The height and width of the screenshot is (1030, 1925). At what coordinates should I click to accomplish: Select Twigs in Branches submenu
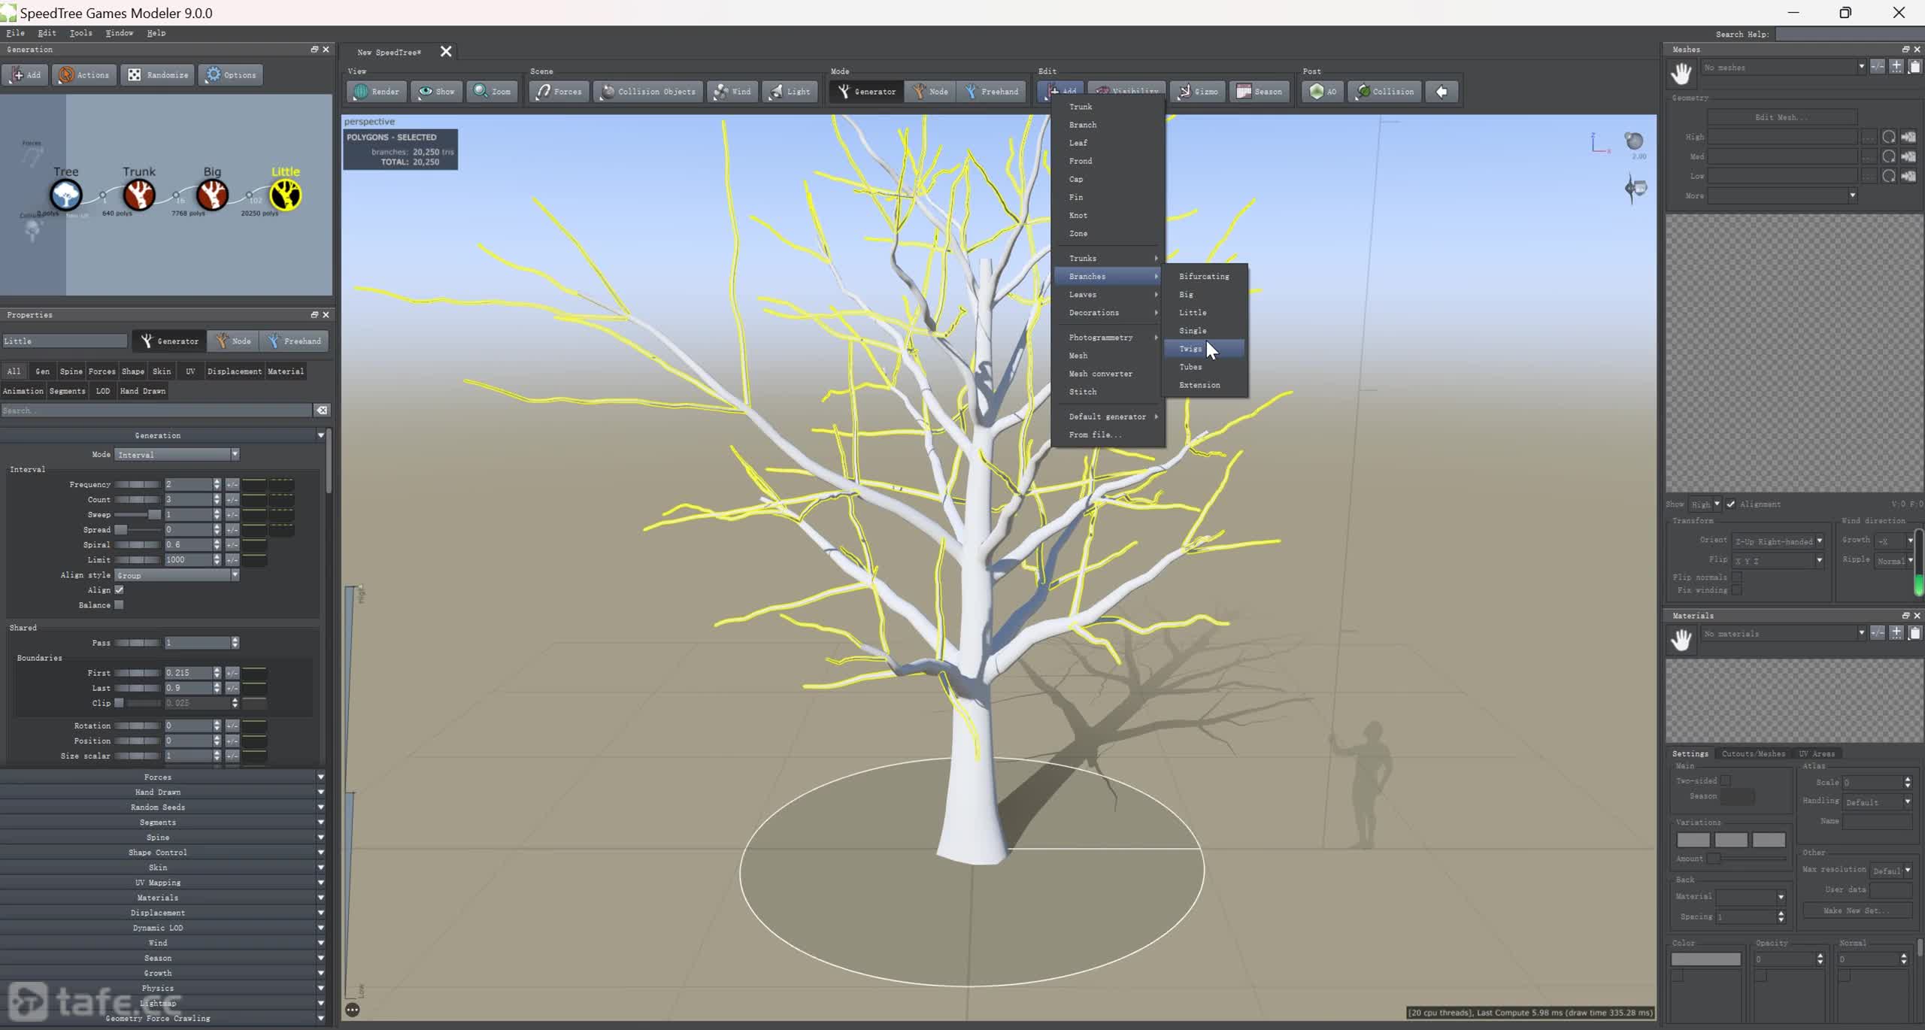tap(1204, 349)
